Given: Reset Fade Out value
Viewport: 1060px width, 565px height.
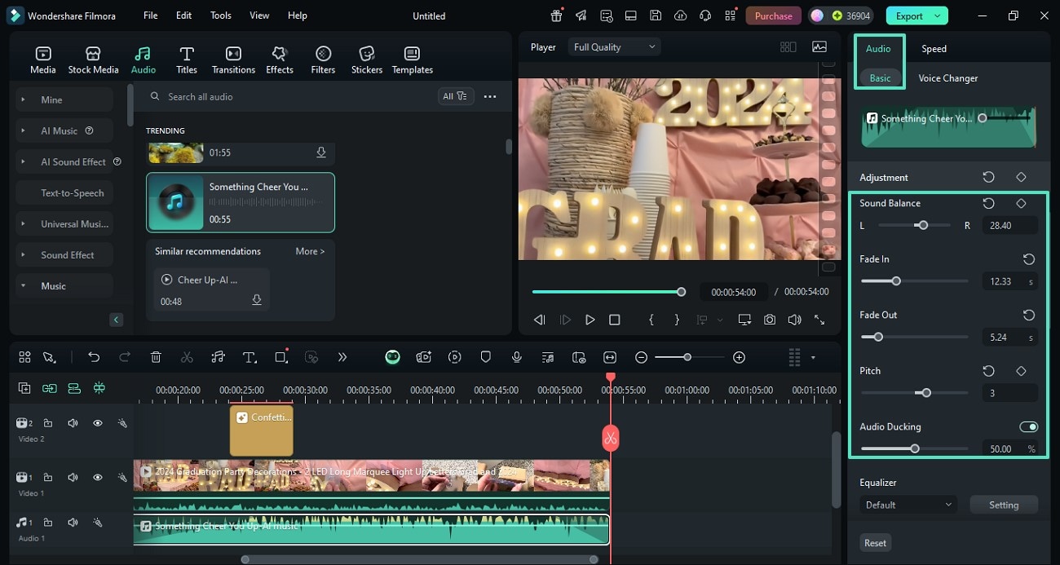Looking at the screenshot, I should 1029,315.
